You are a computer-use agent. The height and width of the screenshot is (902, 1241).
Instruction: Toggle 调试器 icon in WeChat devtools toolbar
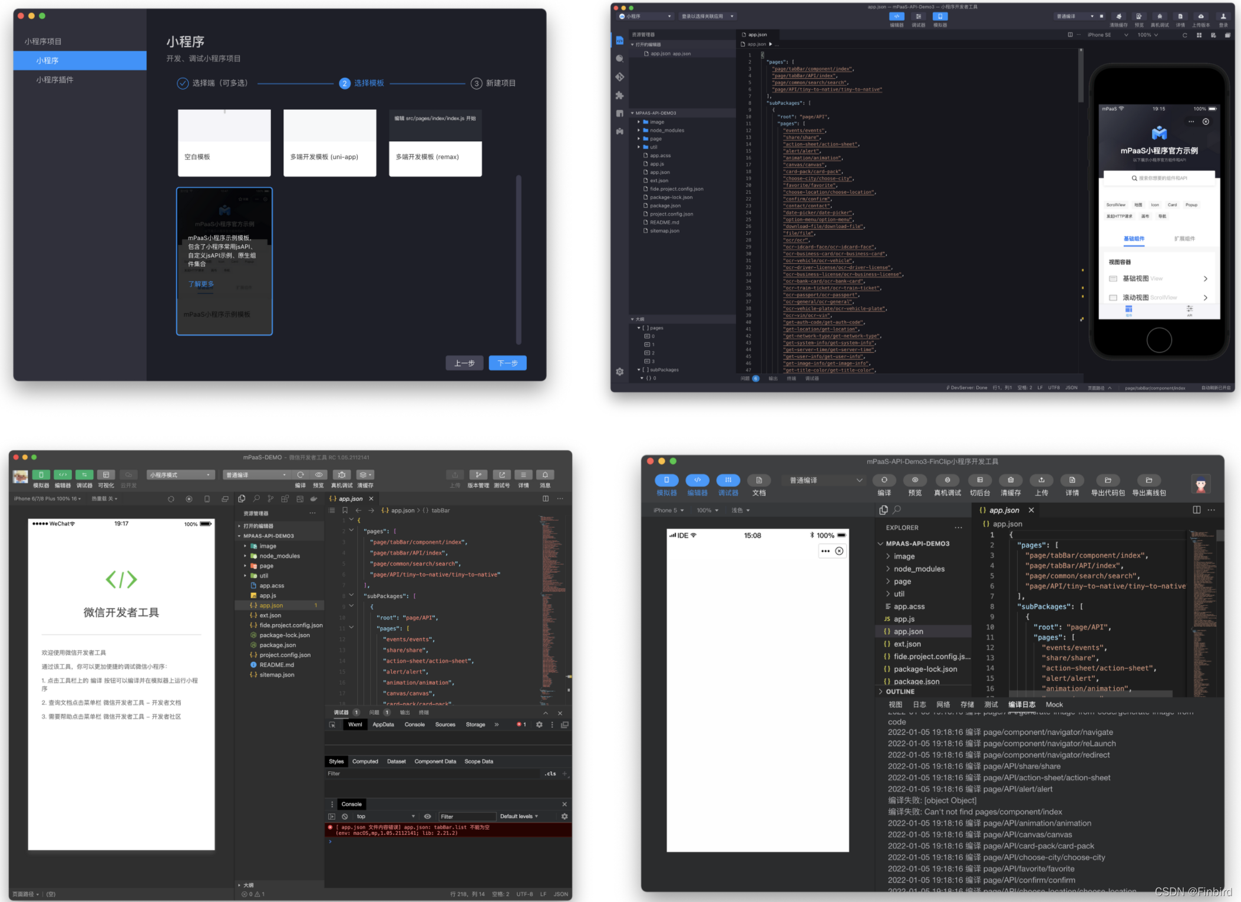tap(84, 475)
